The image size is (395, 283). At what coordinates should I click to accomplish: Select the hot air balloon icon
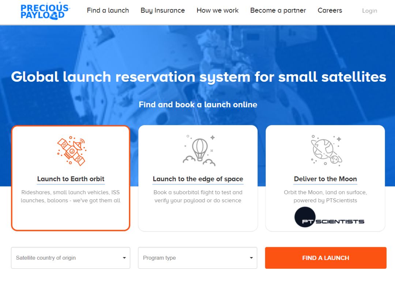pos(199,150)
